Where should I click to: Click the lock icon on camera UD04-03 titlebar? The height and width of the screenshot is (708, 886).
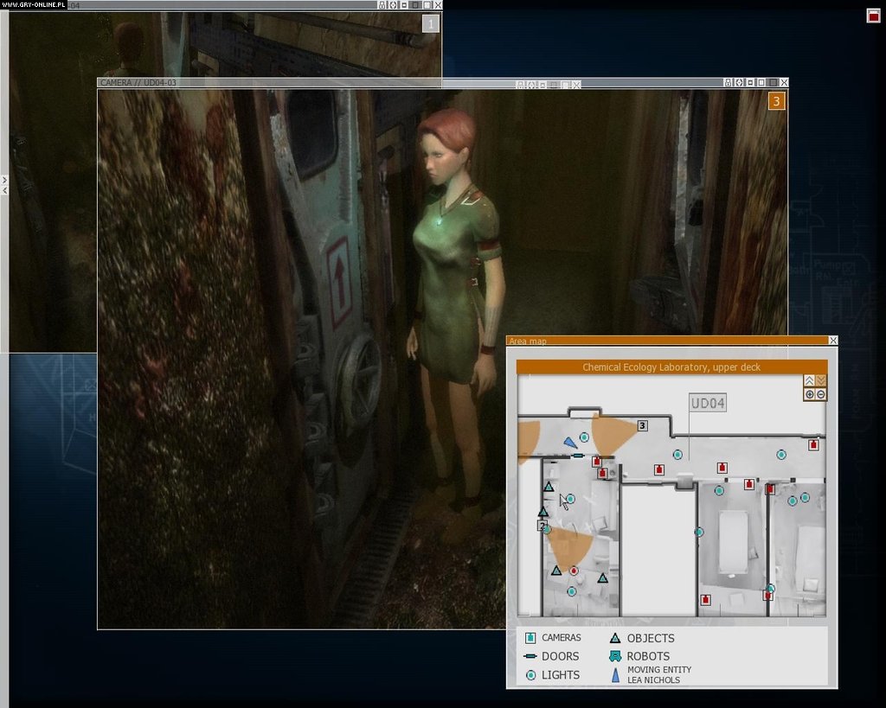729,84
